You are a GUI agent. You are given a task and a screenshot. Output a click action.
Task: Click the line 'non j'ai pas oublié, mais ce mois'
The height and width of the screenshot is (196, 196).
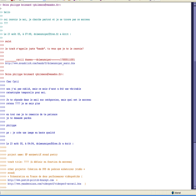coord(41,89)
